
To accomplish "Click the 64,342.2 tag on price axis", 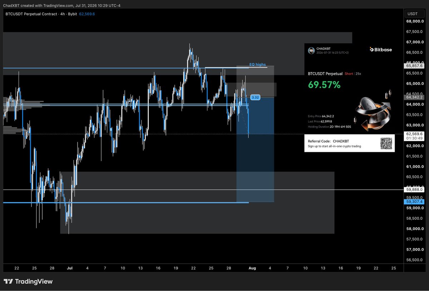I will (x=414, y=97).
